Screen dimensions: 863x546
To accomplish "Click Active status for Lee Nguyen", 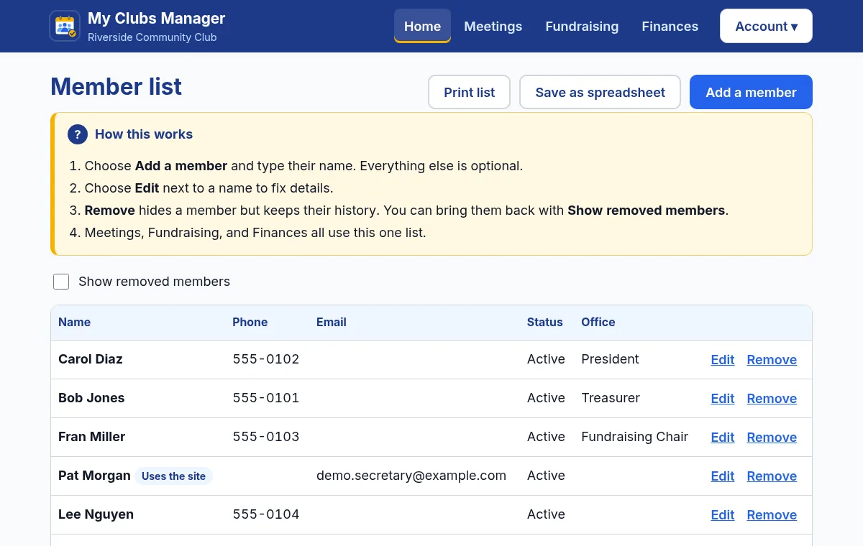I will tap(546, 514).
